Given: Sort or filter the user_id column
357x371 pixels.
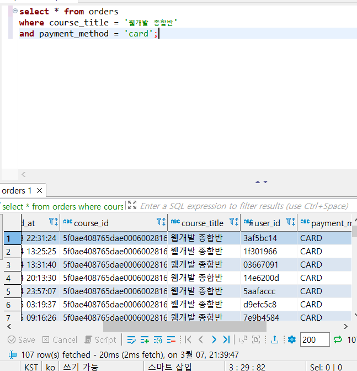Looking at the screenshot, I should pyautogui.click(x=291, y=222).
